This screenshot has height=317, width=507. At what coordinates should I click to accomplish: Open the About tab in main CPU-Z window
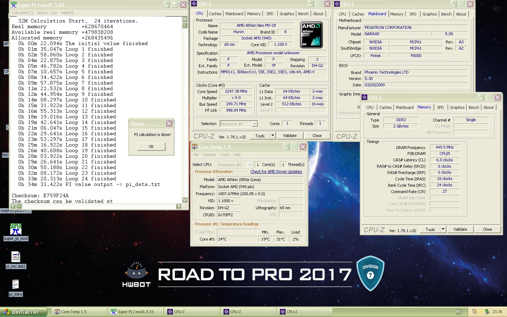point(318,14)
